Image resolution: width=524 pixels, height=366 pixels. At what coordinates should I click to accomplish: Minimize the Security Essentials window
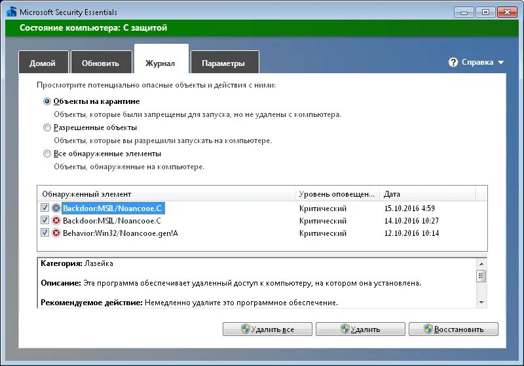click(464, 12)
